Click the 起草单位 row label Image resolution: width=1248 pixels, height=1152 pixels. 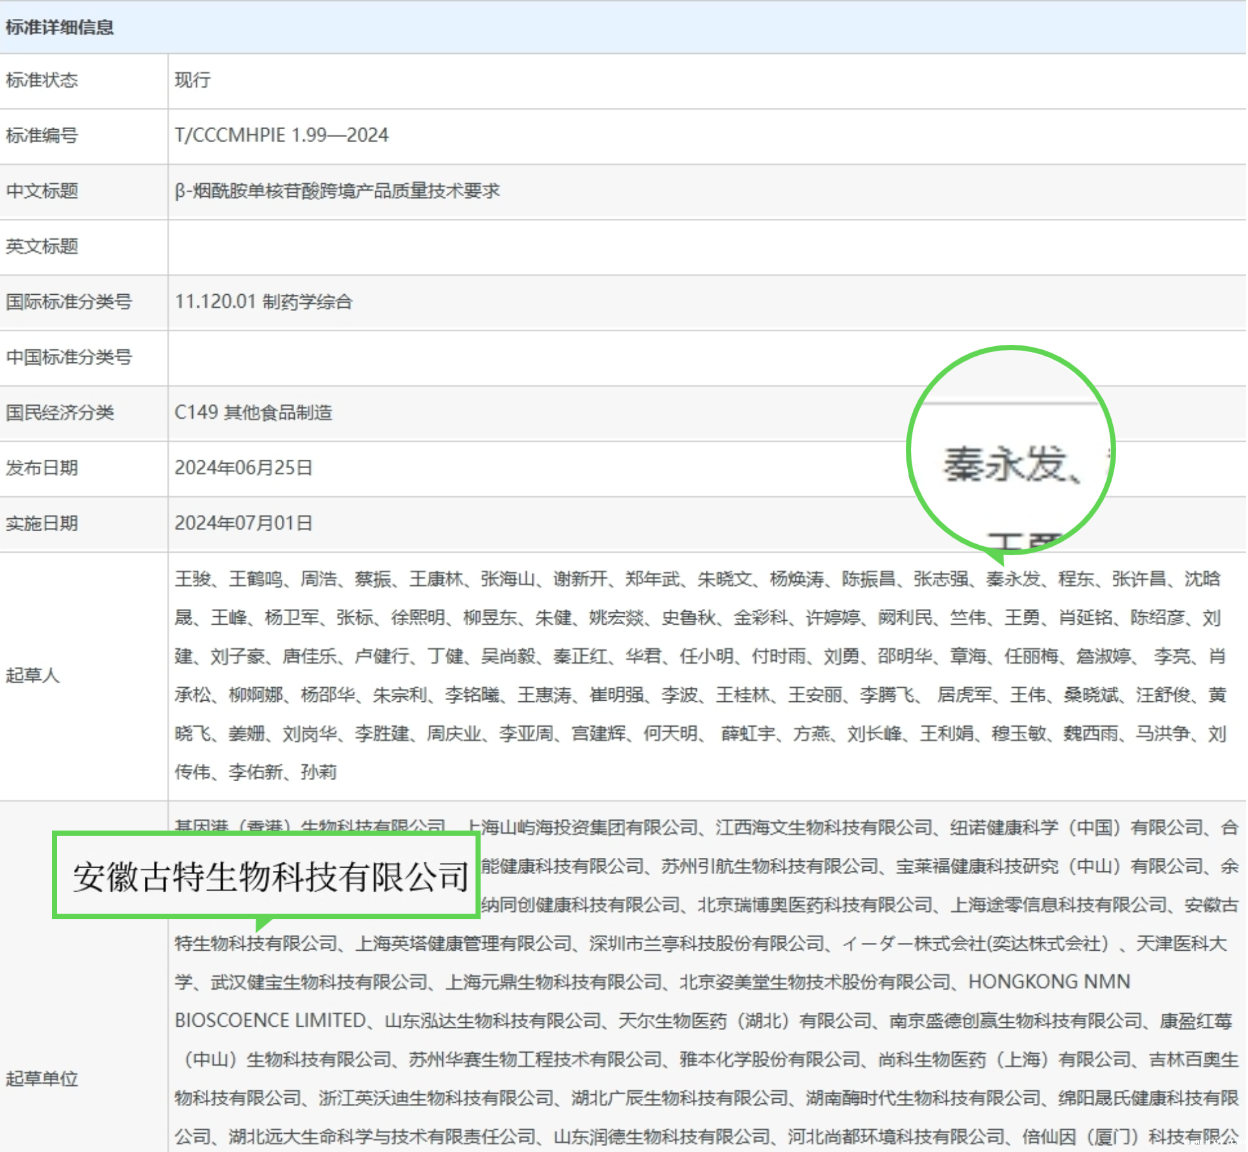(x=43, y=1079)
